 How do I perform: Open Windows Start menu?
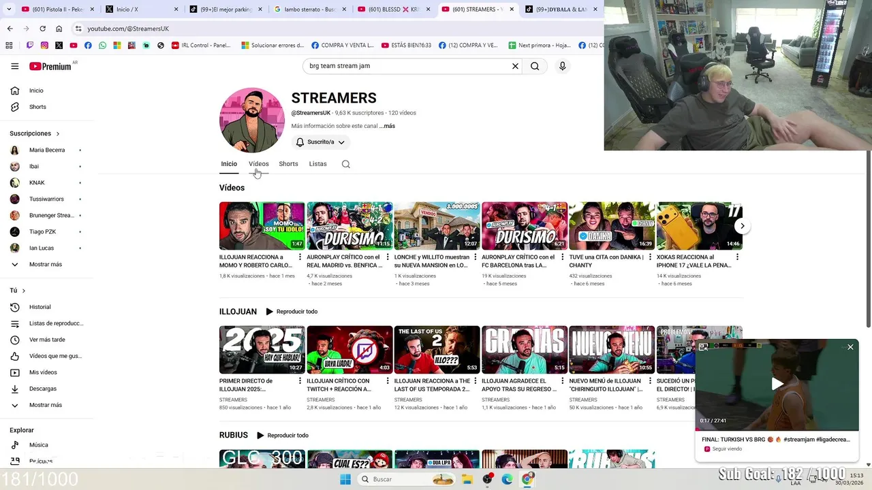(x=345, y=479)
